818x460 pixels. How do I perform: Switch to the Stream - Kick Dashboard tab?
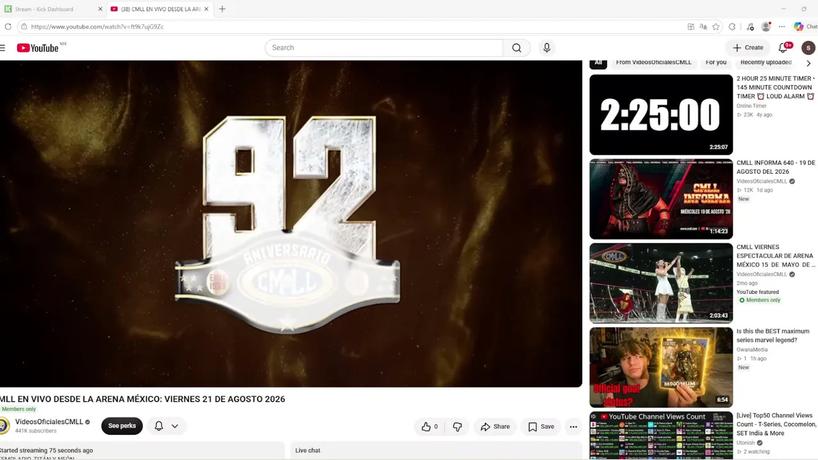click(x=52, y=9)
